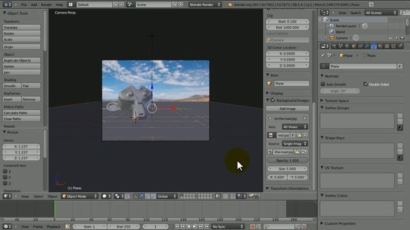Open the 3D view Select menu
The width and height of the screenshot is (410, 230).
coord(38,196)
